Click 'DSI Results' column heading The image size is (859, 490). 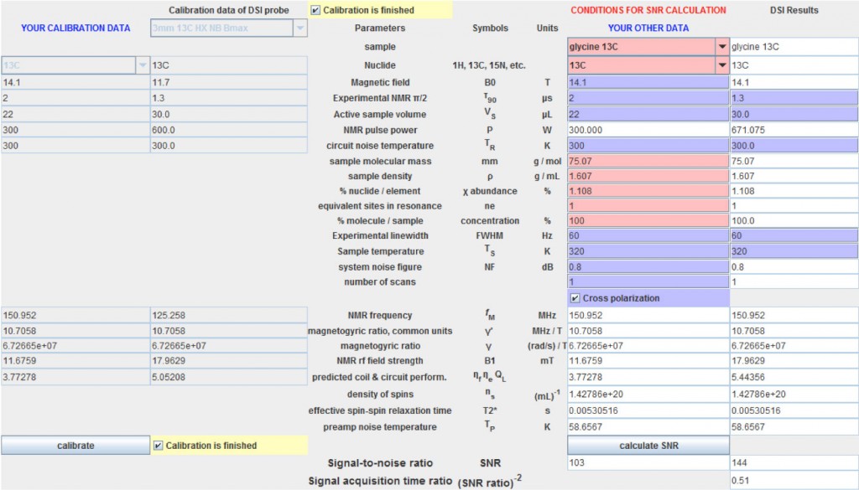794,10
